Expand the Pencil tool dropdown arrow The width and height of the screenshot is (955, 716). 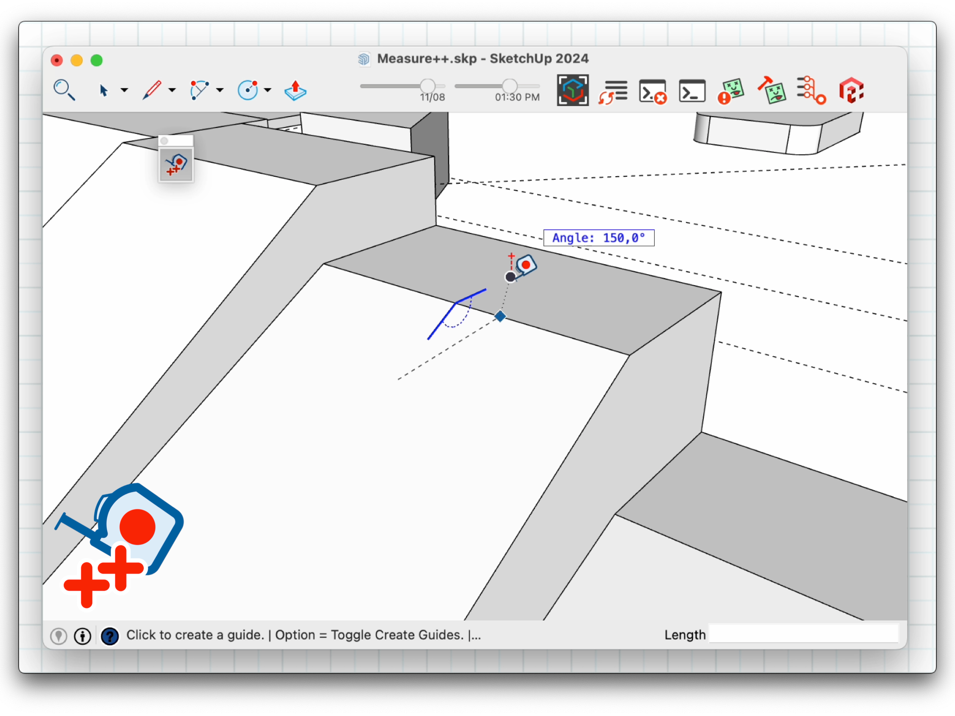click(172, 90)
